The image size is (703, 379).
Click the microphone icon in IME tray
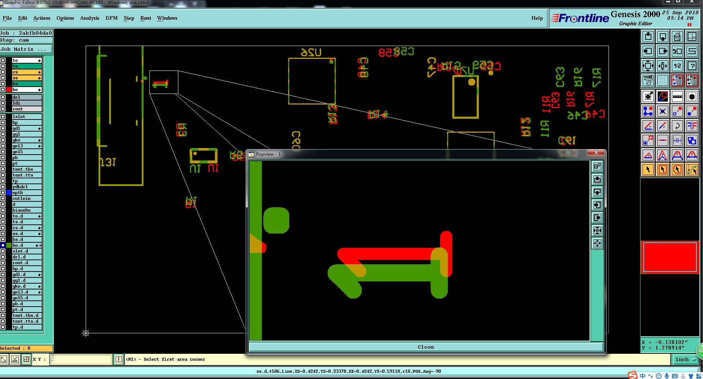[667, 376]
